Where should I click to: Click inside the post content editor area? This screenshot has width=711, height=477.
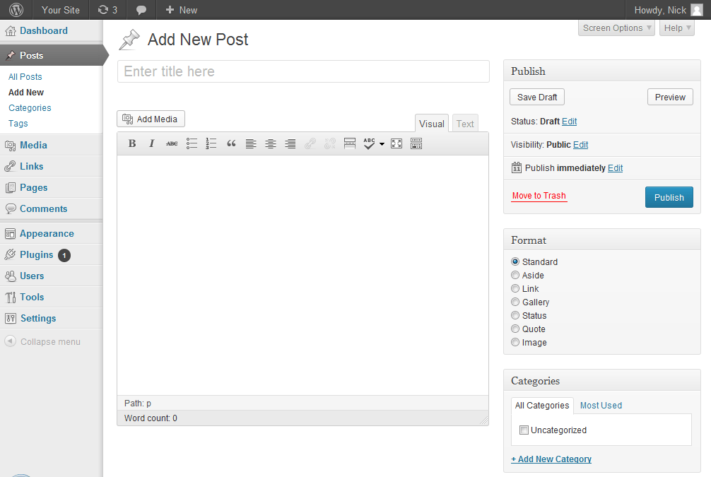tap(303, 275)
